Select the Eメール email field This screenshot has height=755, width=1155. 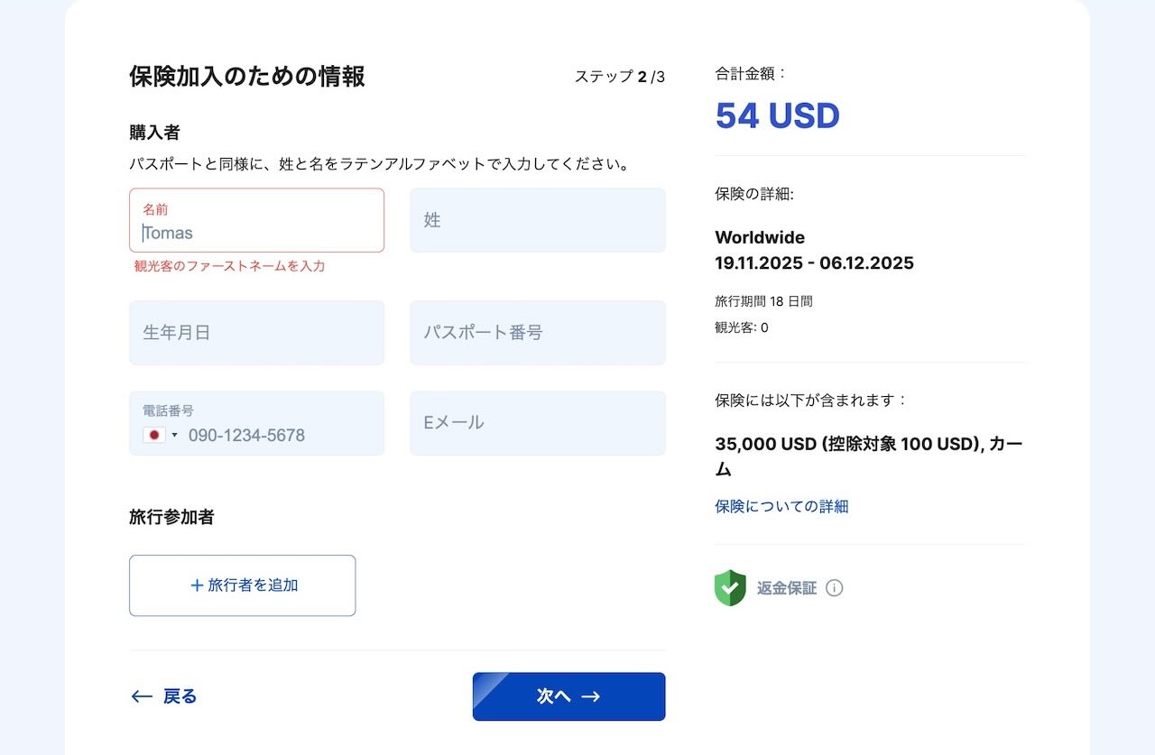tap(538, 423)
